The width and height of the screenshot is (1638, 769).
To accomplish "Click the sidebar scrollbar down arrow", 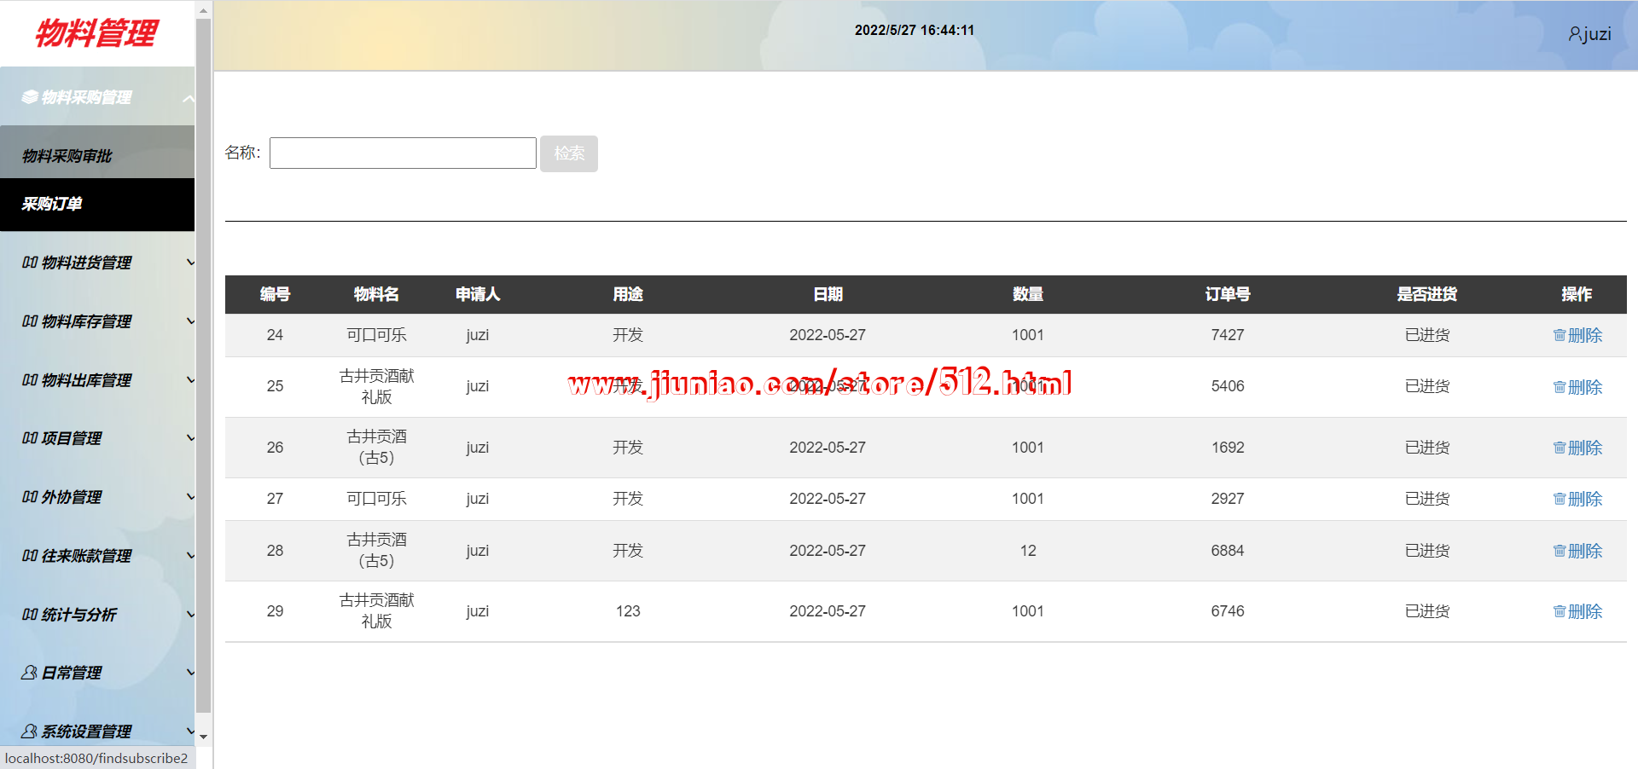I will click(203, 736).
